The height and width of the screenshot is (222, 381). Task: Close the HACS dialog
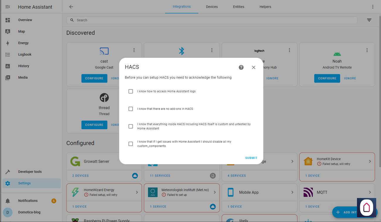point(254,67)
